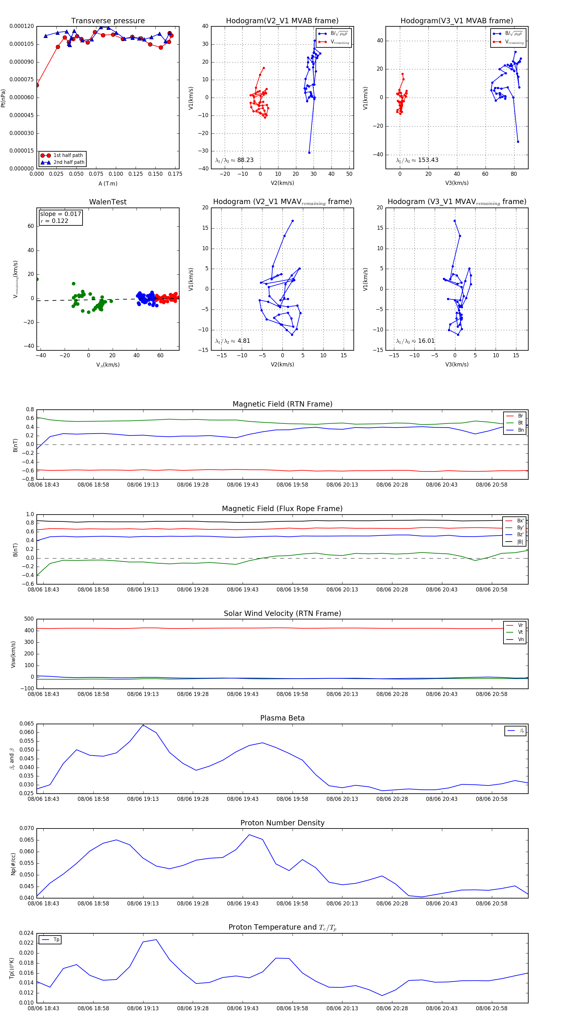This screenshot has height=1036, width=565.
Task: Click the λ1/λ2 ≈ 88.23 ratio label
Action: tap(234, 160)
